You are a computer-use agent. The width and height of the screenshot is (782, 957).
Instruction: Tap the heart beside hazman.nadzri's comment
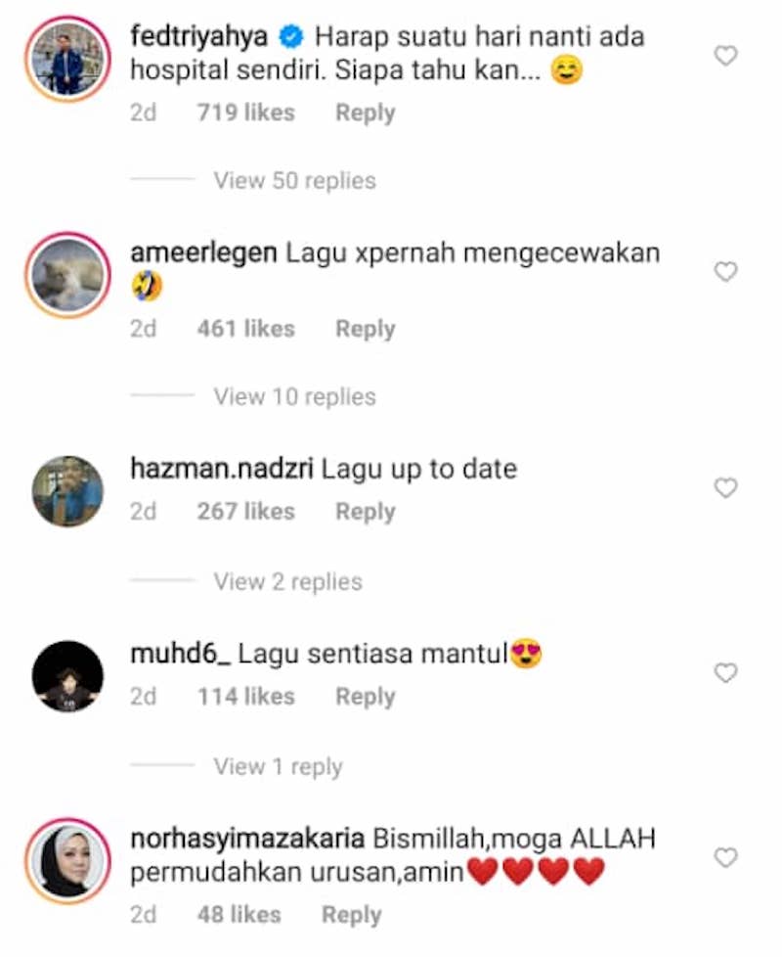(725, 487)
